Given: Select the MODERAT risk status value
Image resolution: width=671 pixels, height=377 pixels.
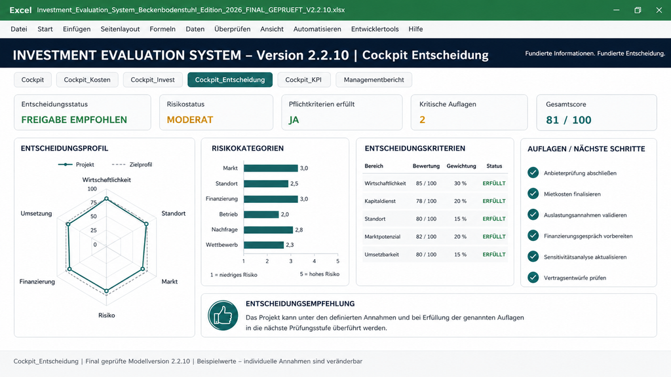Looking at the screenshot, I should tap(190, 120).
